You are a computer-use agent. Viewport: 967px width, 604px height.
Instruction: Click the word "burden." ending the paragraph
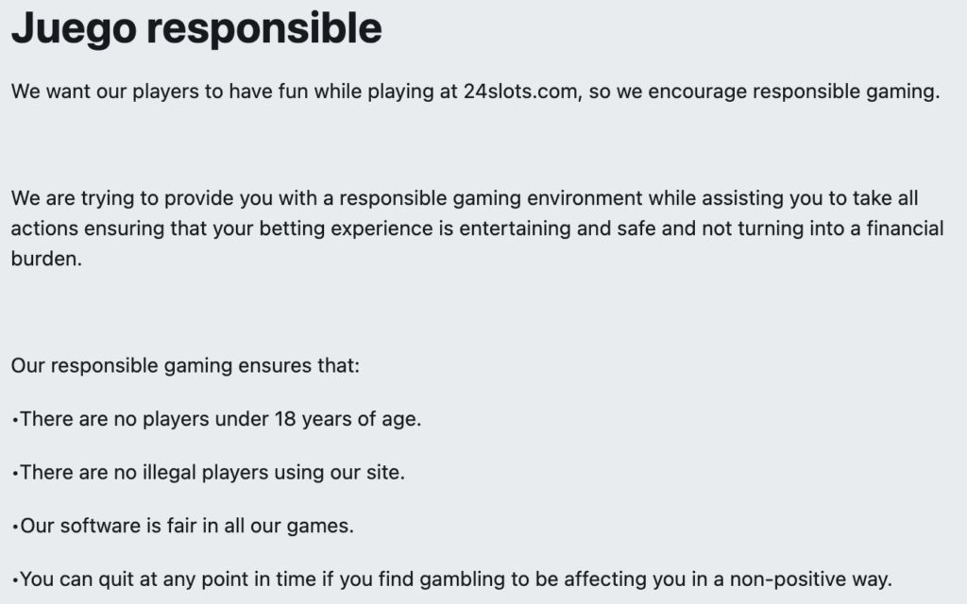click(x=46, y=260)
